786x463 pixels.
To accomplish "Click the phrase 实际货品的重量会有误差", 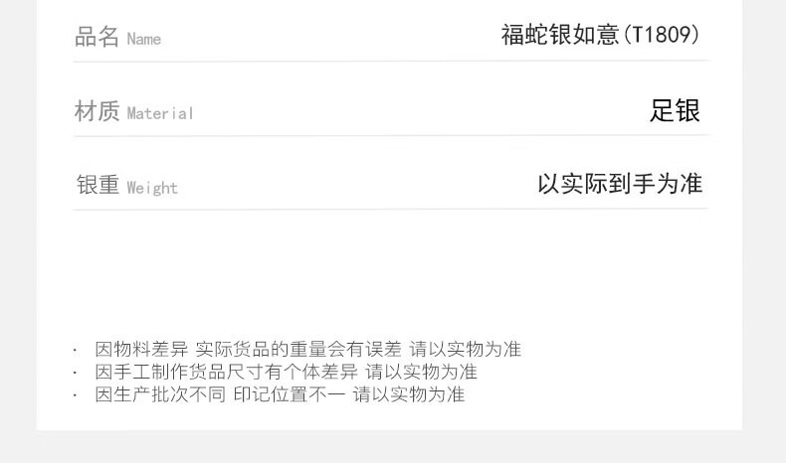I will click(298, 349).
